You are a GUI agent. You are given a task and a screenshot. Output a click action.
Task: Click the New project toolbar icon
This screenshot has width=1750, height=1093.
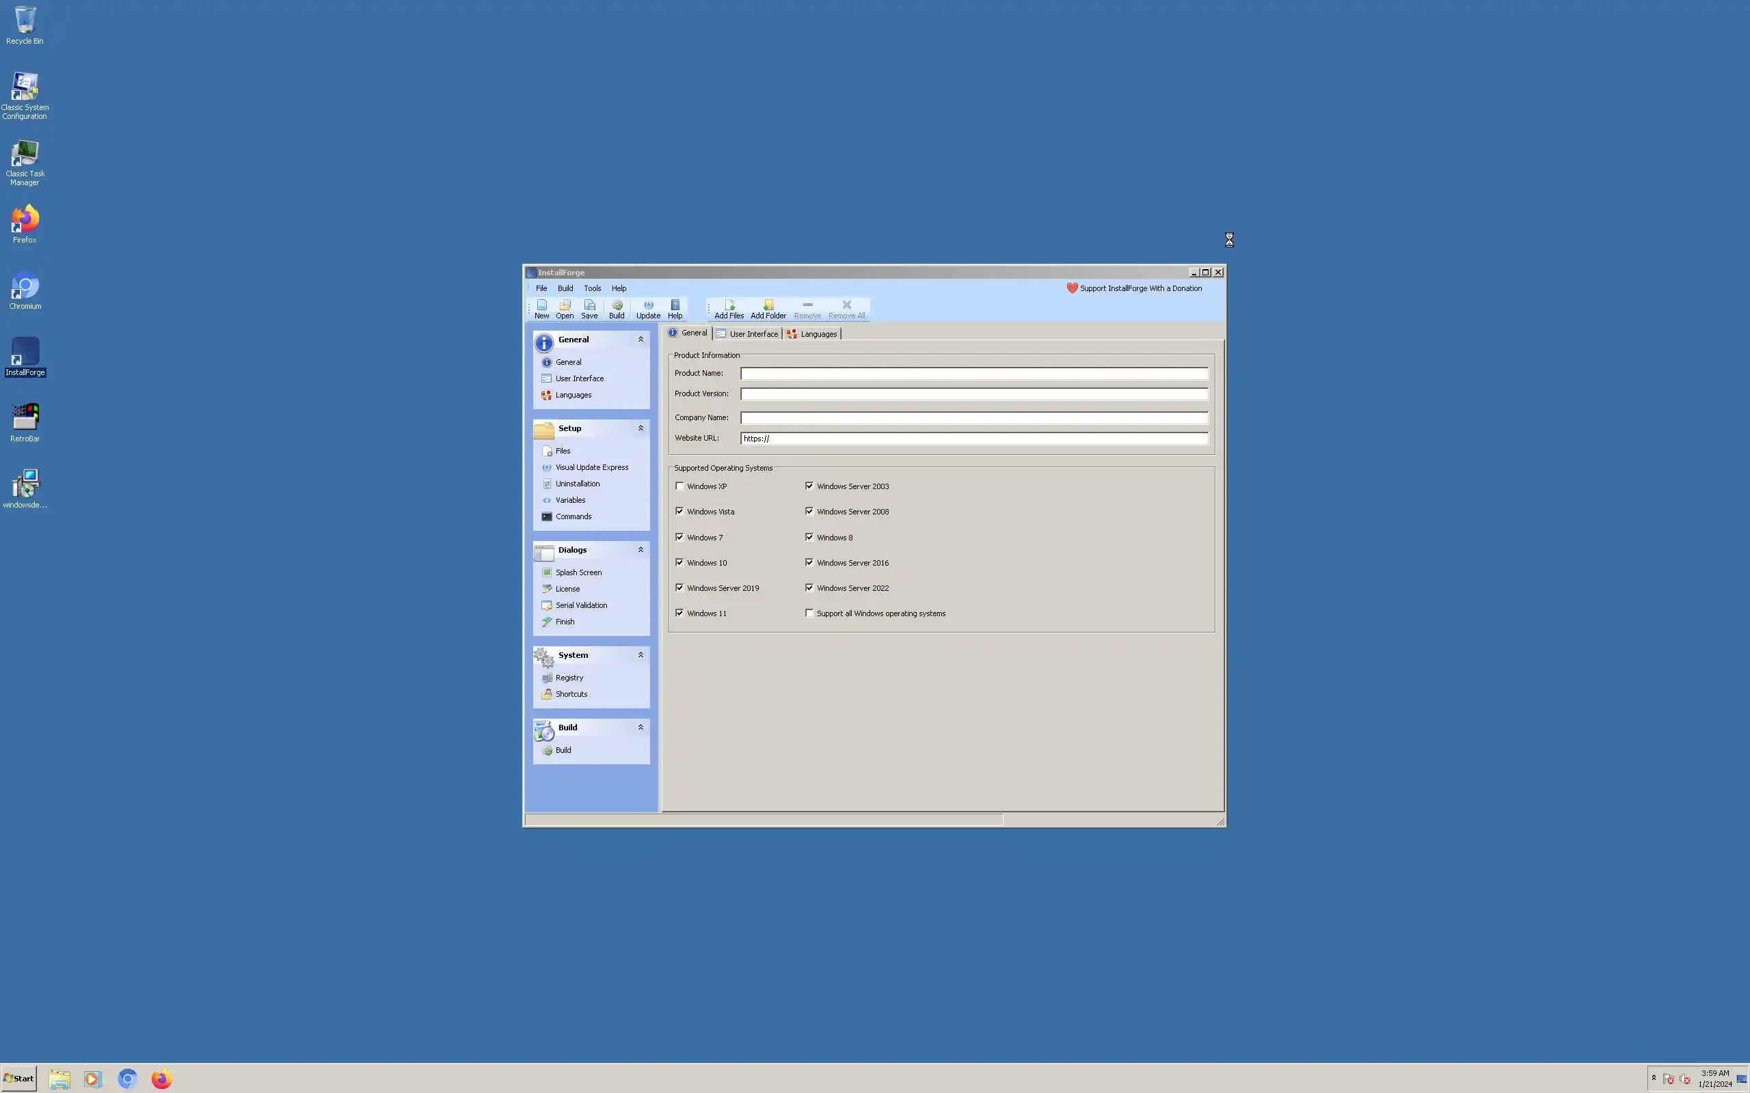coord(541,309)
